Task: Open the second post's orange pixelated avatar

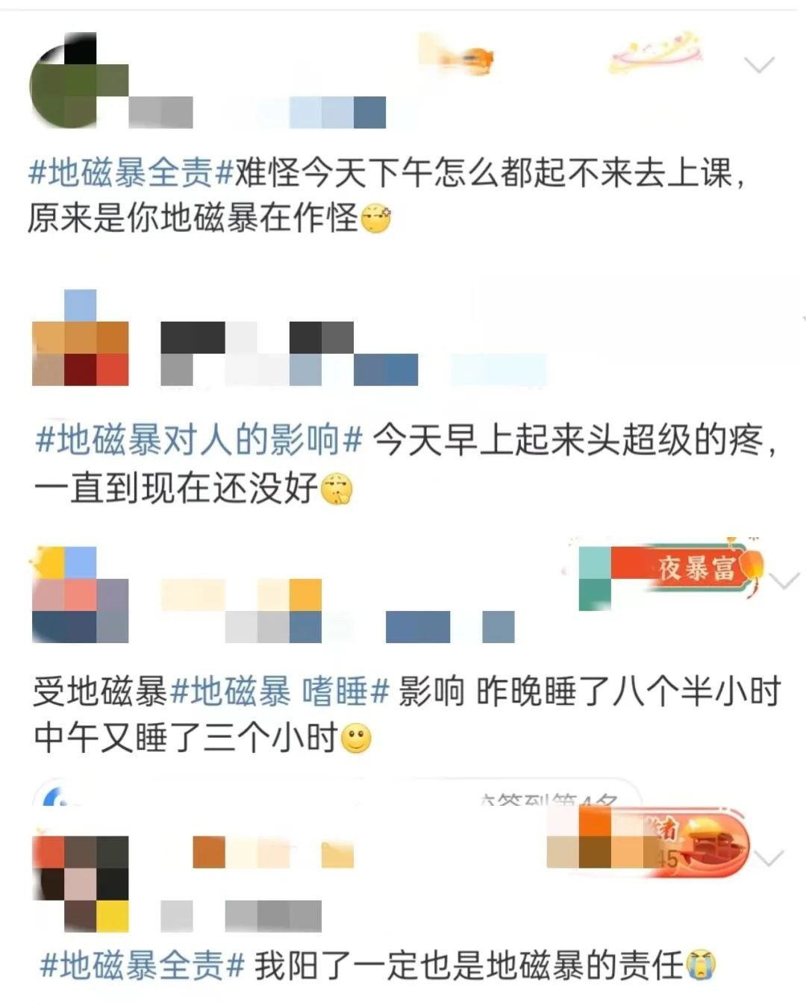Action: [x=80, y=337]
